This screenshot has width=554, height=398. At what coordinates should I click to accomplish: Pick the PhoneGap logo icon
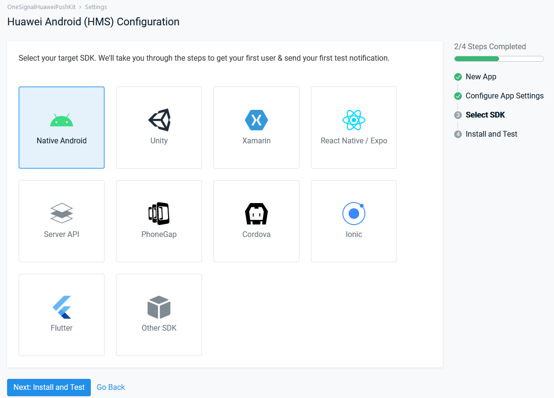(159, 214)
